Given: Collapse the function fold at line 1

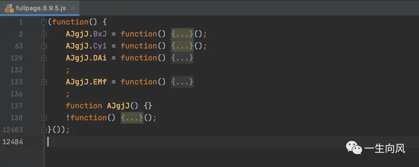Looking at the screenshot, I should [44, 23].
